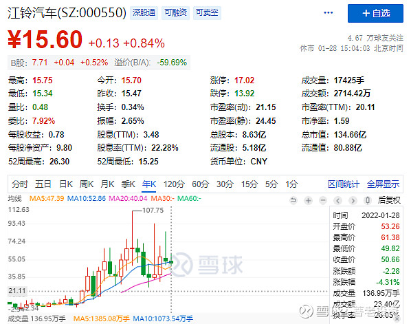Image resolution: width=411 pixels, height=324 pixels.
Task: Click the candlestick style icon
Action: (x=368, y=201)
